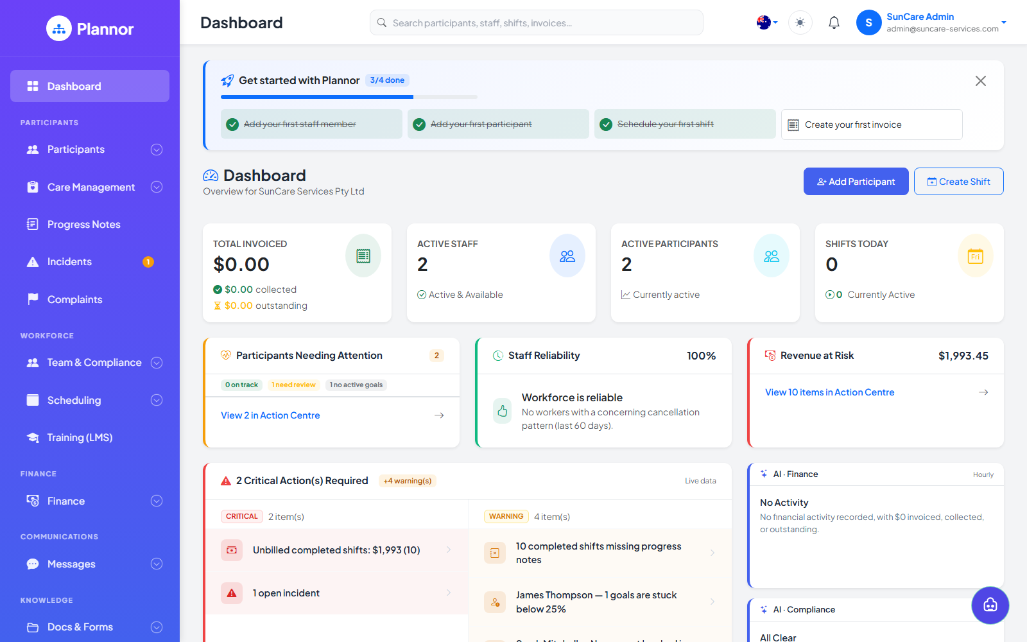Toggle the 'Add your first staff member' checkmark
The width and height of the screenshot is (1027, 642).
tap(233, 125)
